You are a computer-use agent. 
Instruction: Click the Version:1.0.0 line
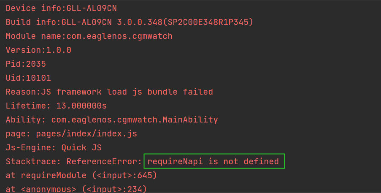click(38, 50)
